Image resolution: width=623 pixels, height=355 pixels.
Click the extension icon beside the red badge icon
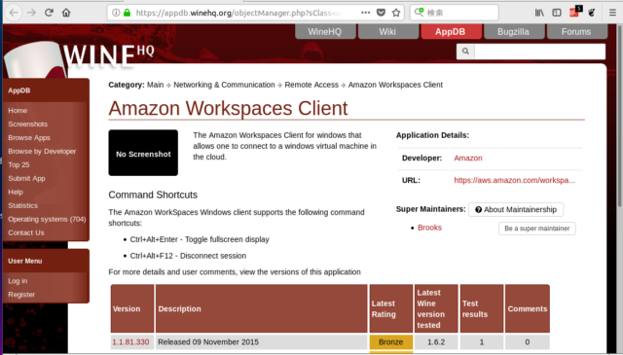(592, 13)
